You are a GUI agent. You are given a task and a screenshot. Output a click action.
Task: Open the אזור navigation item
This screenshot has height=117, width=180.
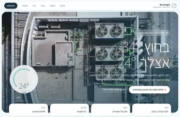(34, 6)
